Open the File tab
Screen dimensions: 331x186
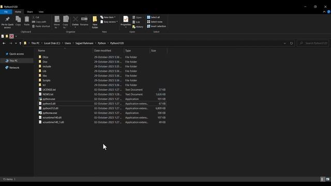click(x=6, y=12)
